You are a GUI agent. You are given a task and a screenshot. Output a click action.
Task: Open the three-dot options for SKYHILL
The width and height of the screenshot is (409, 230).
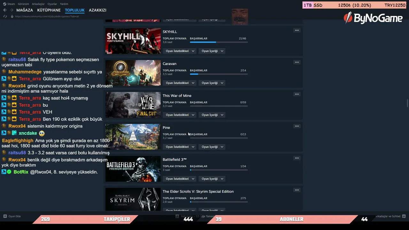[297, 30]
